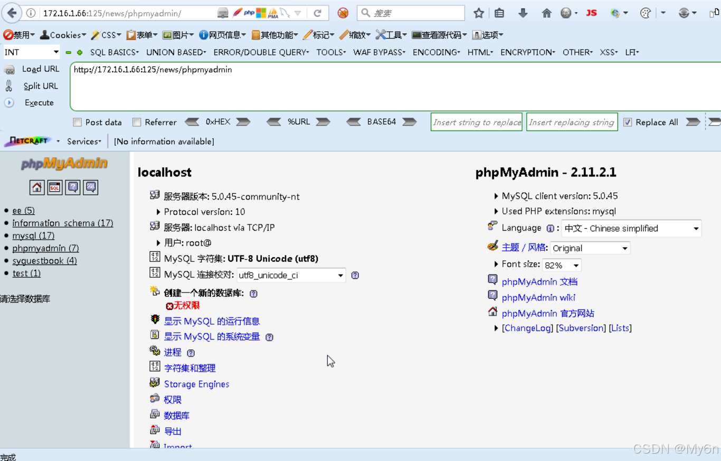Open theme dropdown showing Original

tap(590, 248)
